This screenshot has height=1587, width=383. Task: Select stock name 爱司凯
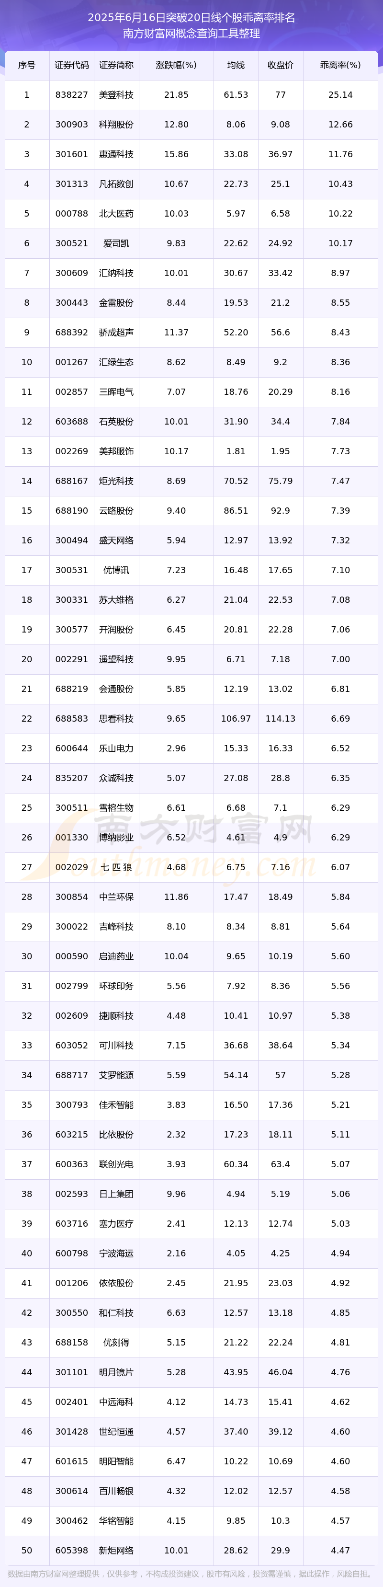[x=116, y=243]
